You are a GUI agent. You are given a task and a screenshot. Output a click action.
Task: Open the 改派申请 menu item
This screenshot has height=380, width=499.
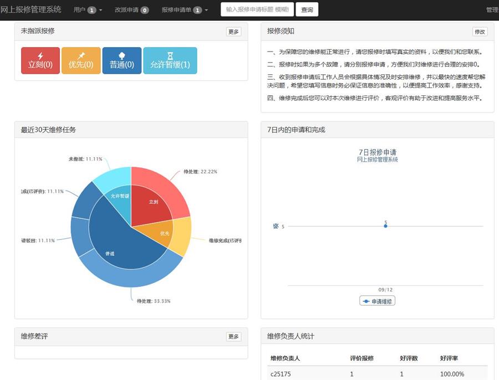[131, 10]
